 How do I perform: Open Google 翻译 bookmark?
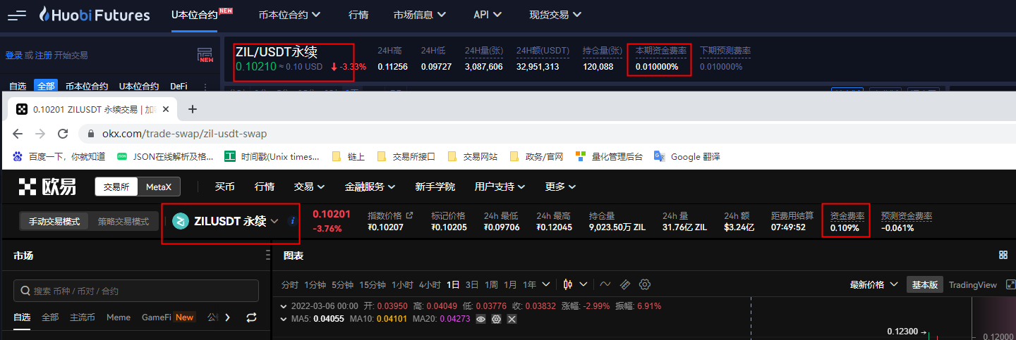tap(687, 156)
